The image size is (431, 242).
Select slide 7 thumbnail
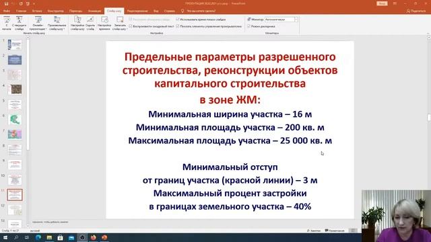(x=15, y=134)
